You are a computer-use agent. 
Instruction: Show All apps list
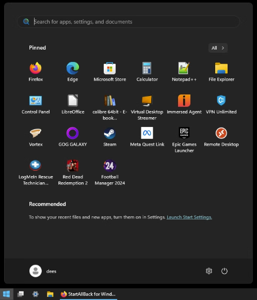pyautogui.click(x=218, y=48)
